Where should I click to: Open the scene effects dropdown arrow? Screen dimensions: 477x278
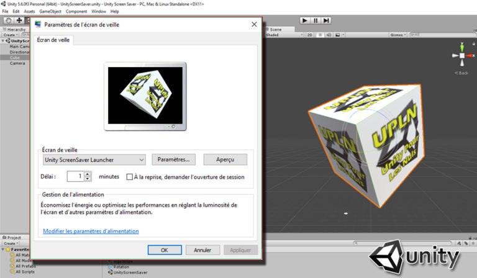coord(343,35)
